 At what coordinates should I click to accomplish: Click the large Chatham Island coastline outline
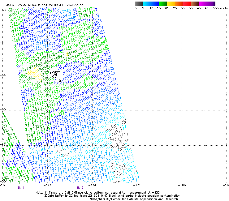tap(55, 74)
